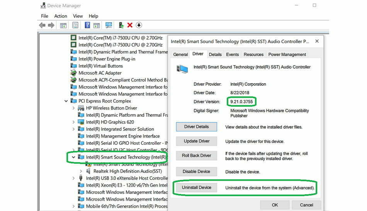Click the USB 3.0 eXtensible Host Controller icon
367x211 pixels.
click(81, 178)
